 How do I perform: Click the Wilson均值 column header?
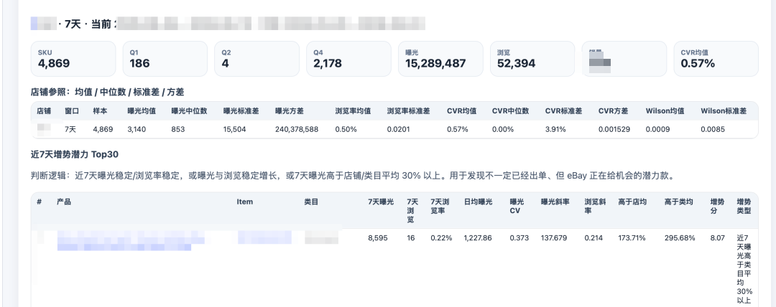(x=665, y=111)
